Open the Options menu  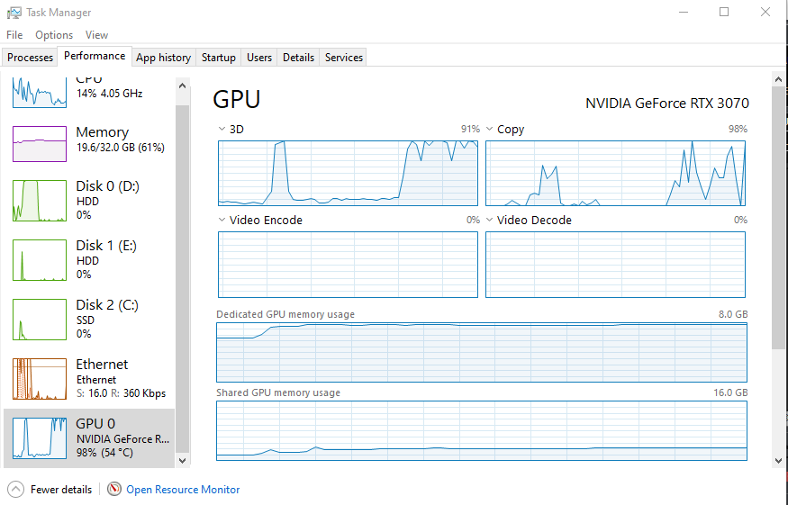coord(54,35)
